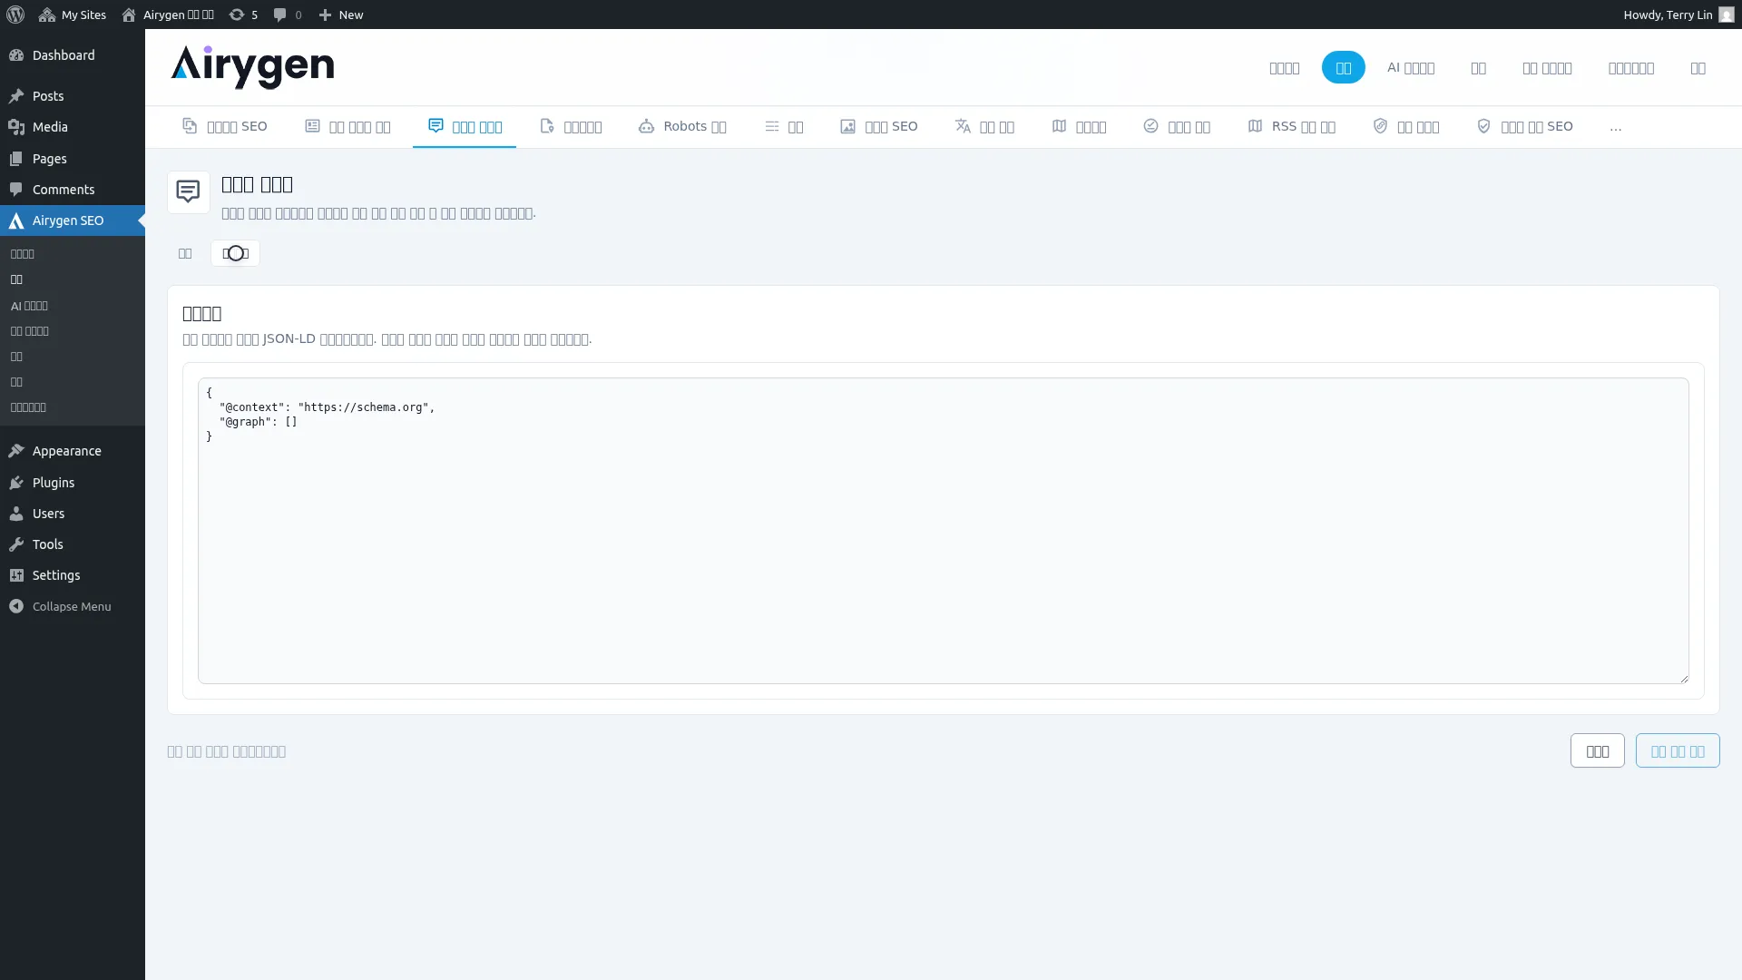1742x980 pixels.
Task: Open the Howdy, Terry Lin account menu
Action: (1678, 15)
